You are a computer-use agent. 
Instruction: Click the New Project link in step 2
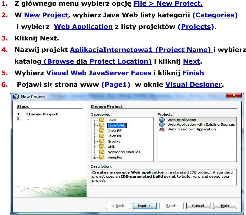[x=47, y=15]
